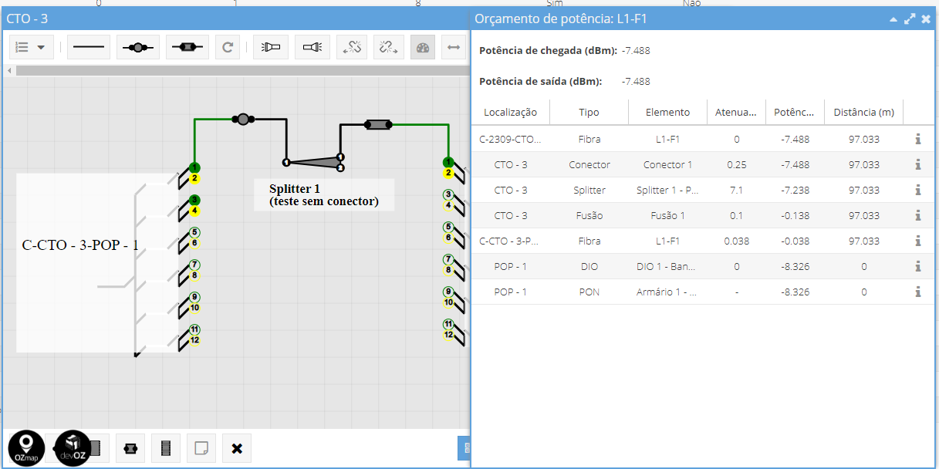Click the devOZ logo button
This screenshot has height=469, width=939.
pos(73,448)
